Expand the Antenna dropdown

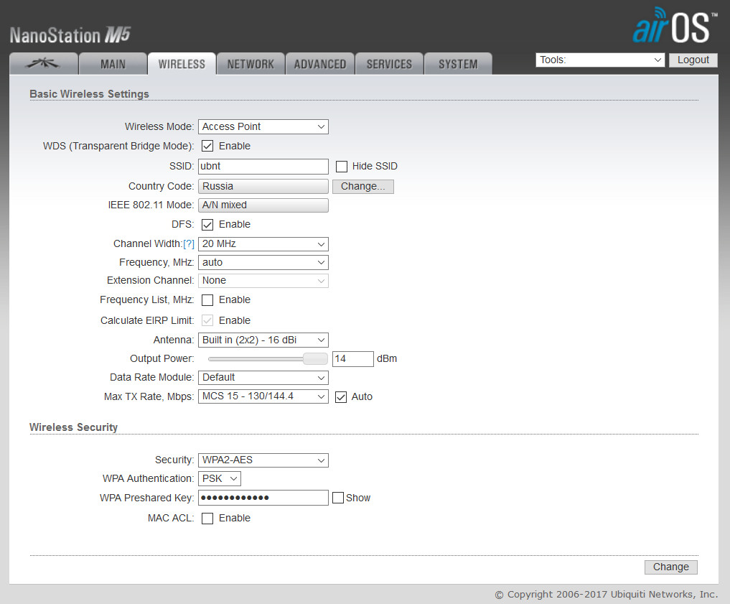[263, 340]
